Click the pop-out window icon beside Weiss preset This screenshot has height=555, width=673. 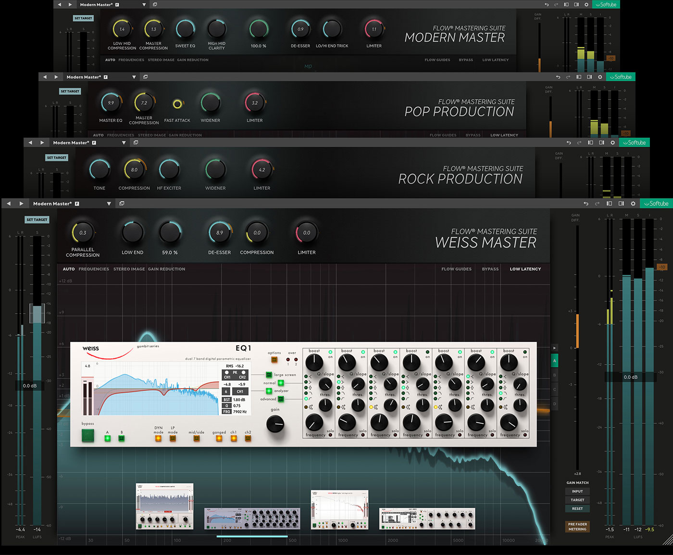[x=122, y=204]
